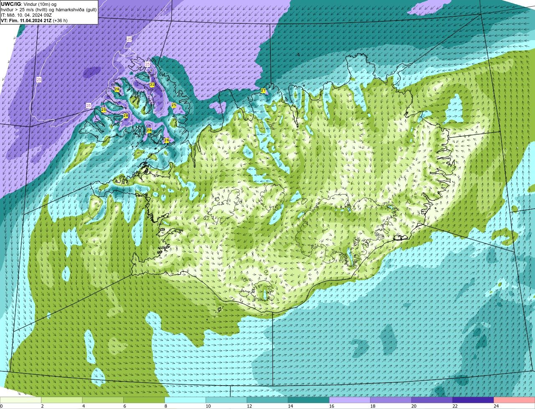Image resolution: width=535 pixels, height=409 pixels.
Task: Click the pink above-24 m/s legend swatch
Action: click(515, 400)
